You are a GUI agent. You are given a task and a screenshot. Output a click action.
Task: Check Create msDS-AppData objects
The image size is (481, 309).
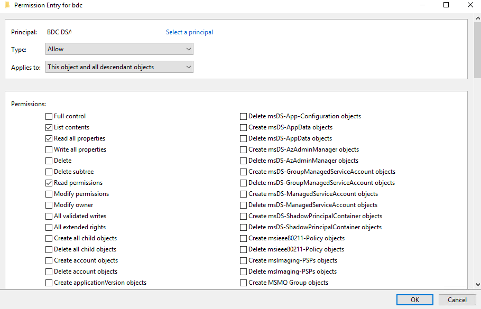[244, 127]
